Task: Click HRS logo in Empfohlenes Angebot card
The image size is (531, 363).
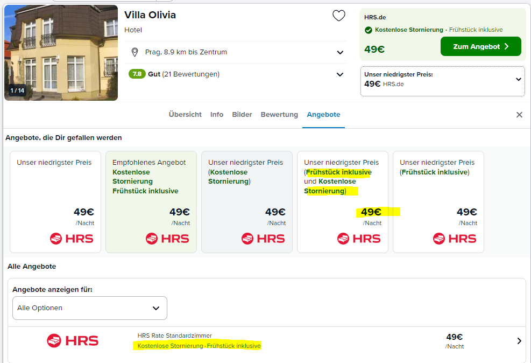Action: point(167,239)
